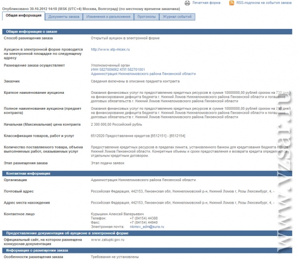This screenshot has width=299, height=261.
Task: Click the orange RSS feed icon
Action: (x=232, y=3)
